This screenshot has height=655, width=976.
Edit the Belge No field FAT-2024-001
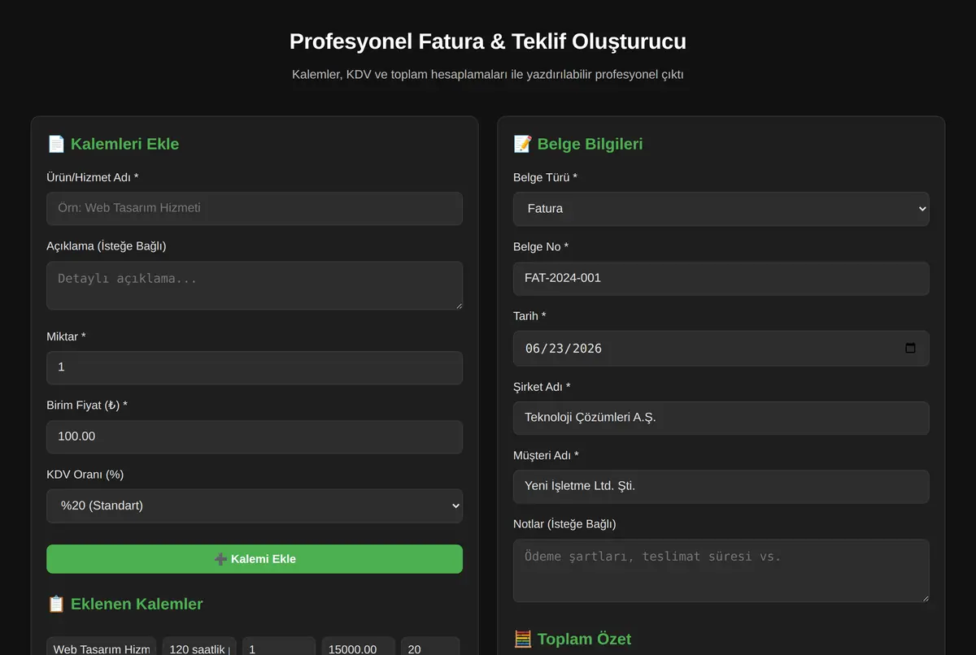(x=721, y=278)
